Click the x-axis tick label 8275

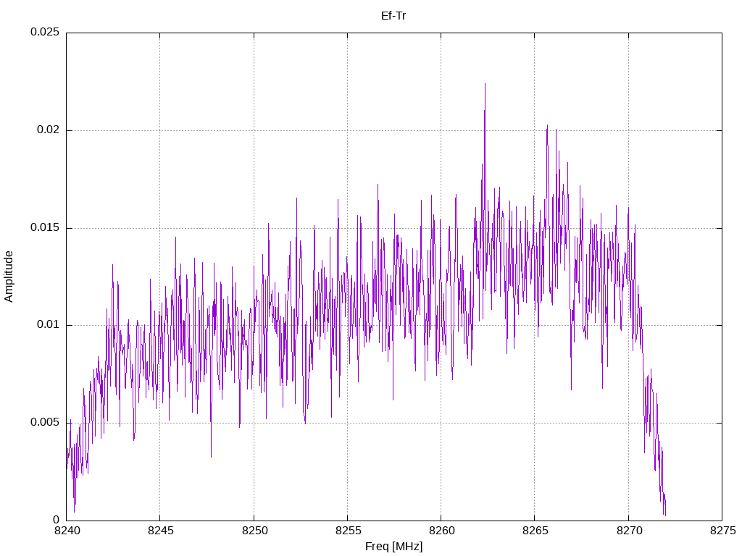pos(723,531)
